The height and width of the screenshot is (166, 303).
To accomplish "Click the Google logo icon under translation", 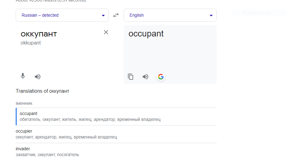I will tap(161, 77).
